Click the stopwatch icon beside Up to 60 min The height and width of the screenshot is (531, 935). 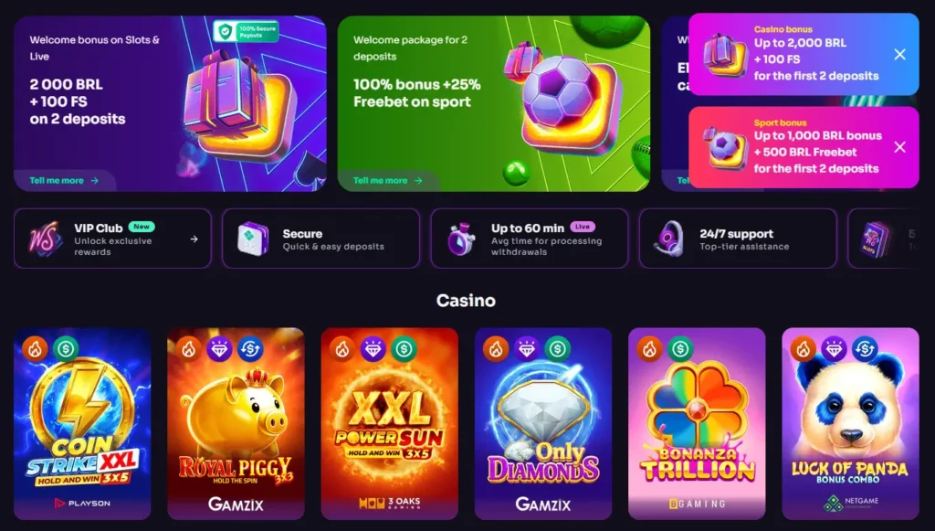click(461, 239)
